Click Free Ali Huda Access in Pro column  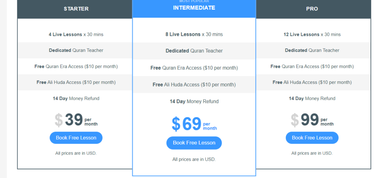[312, 82]
